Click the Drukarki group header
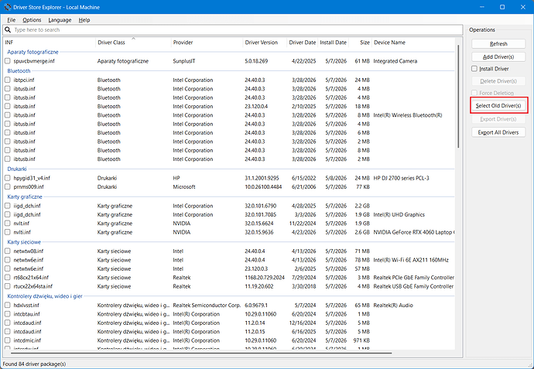 click(17, 169)
